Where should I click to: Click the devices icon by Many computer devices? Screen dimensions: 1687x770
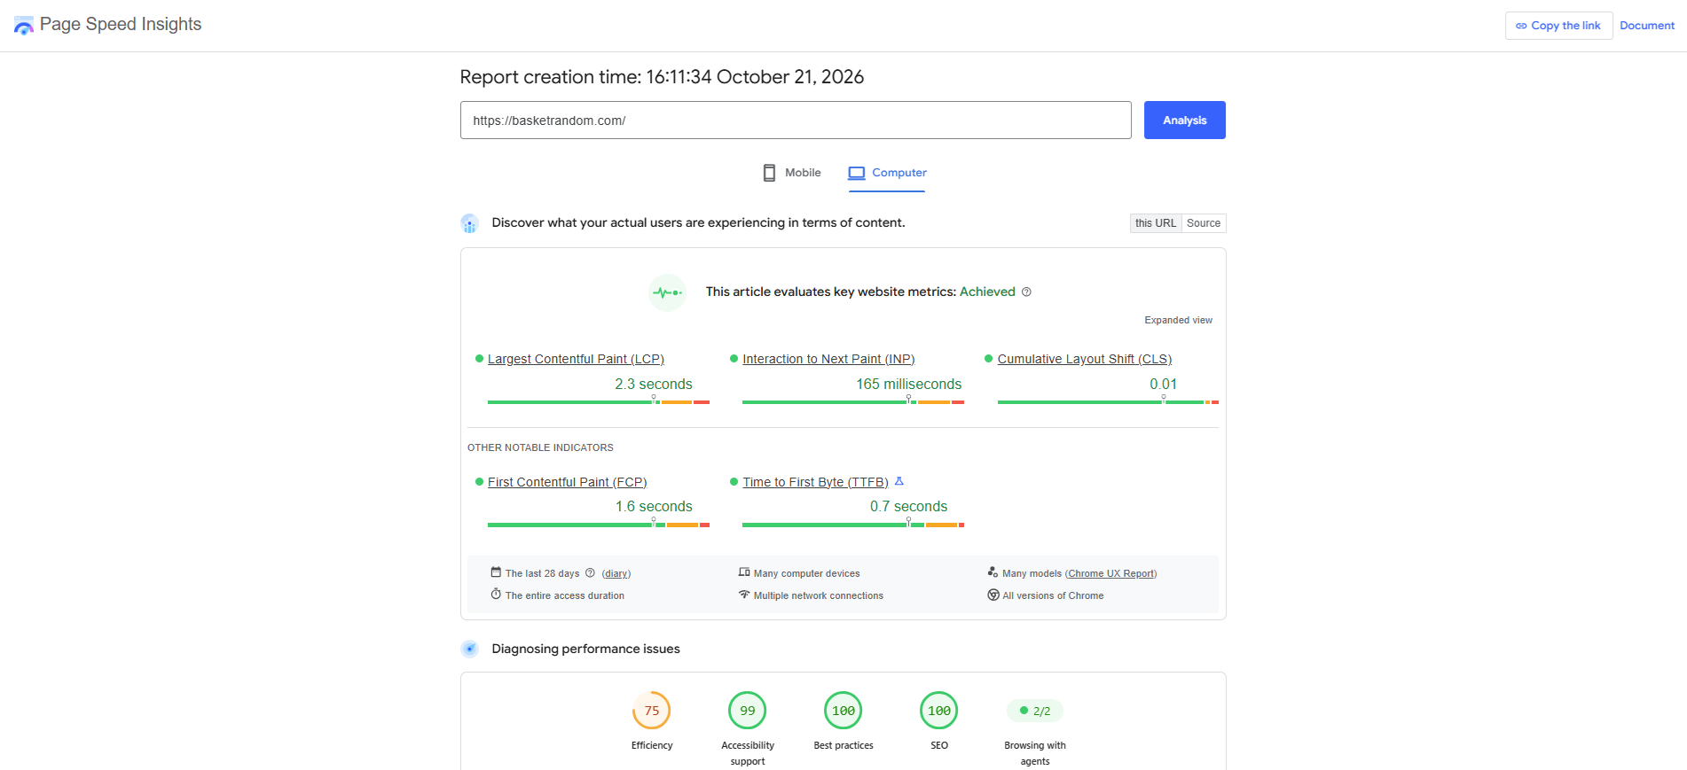744,572
